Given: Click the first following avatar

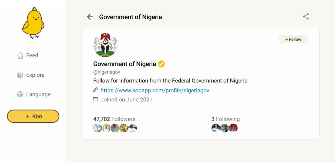Looking at the screenshot, I should 216,128.
